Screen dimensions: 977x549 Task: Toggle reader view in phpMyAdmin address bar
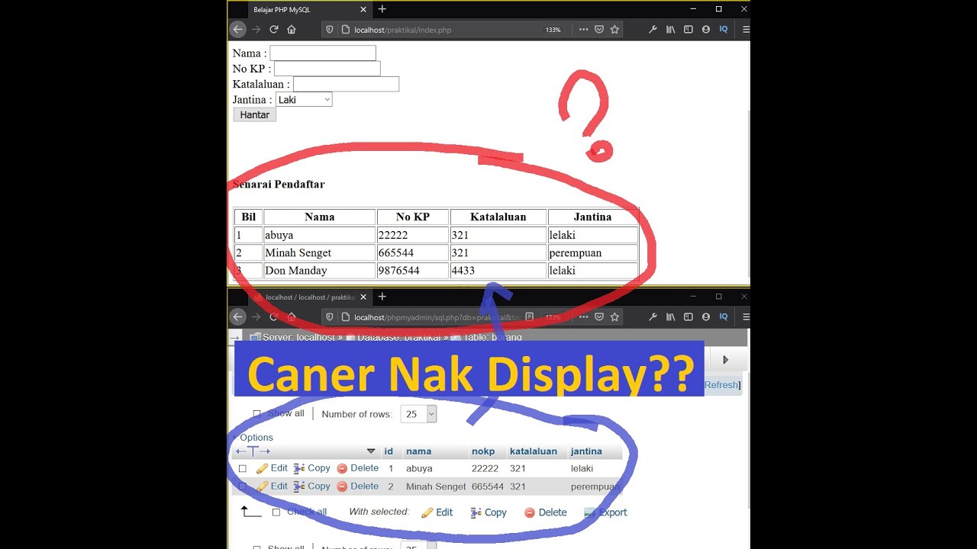(530, 316)
